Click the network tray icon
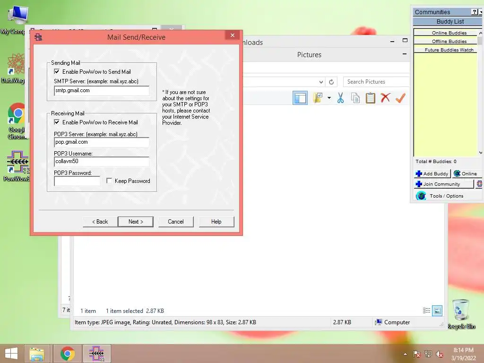Viewport: 484px width, 363px height. pos(428,354)
